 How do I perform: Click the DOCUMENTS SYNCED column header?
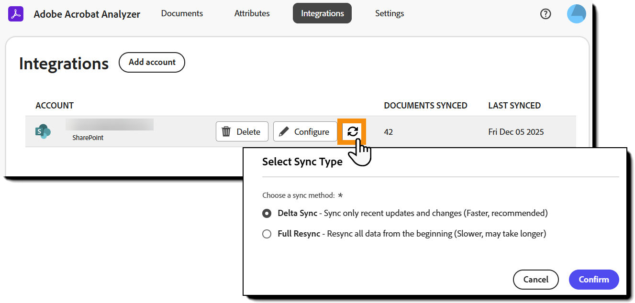point(425,105)
